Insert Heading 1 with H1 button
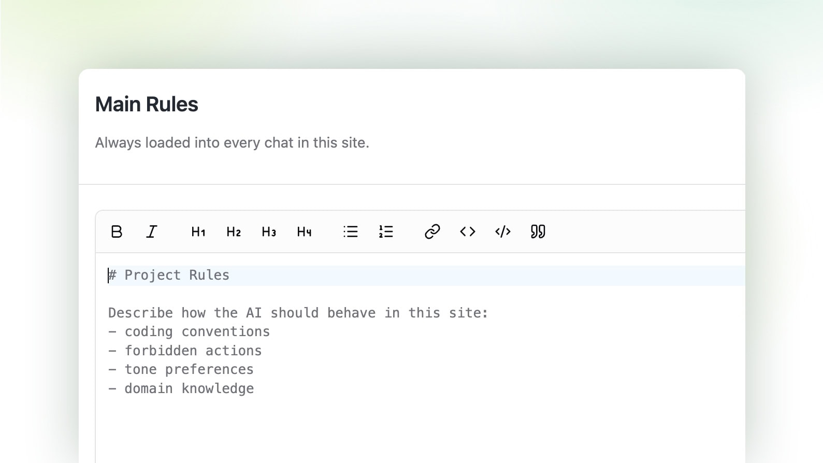Screen dimensions: 823x463 (198, 232)
